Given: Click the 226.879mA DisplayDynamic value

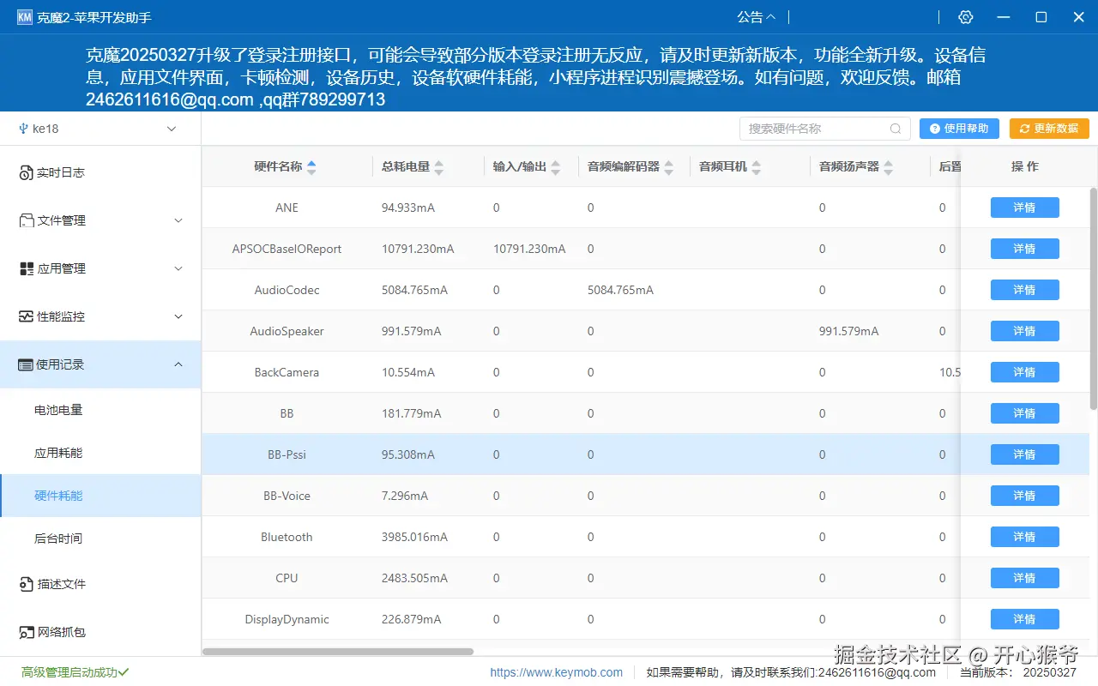Looking at the screenshot, I should [412, 619].
